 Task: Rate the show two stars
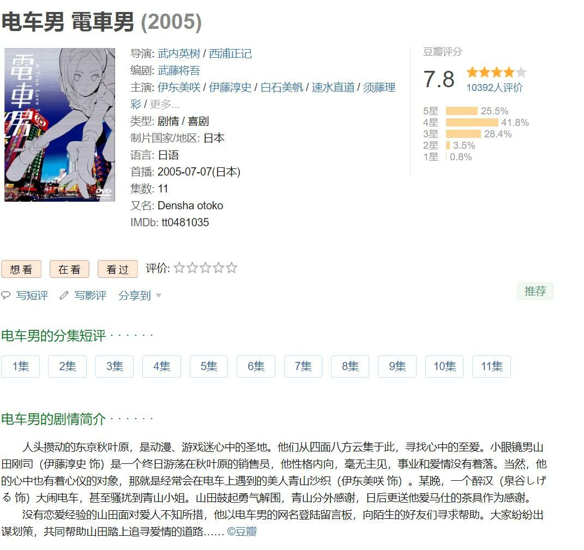pos(192,268)
